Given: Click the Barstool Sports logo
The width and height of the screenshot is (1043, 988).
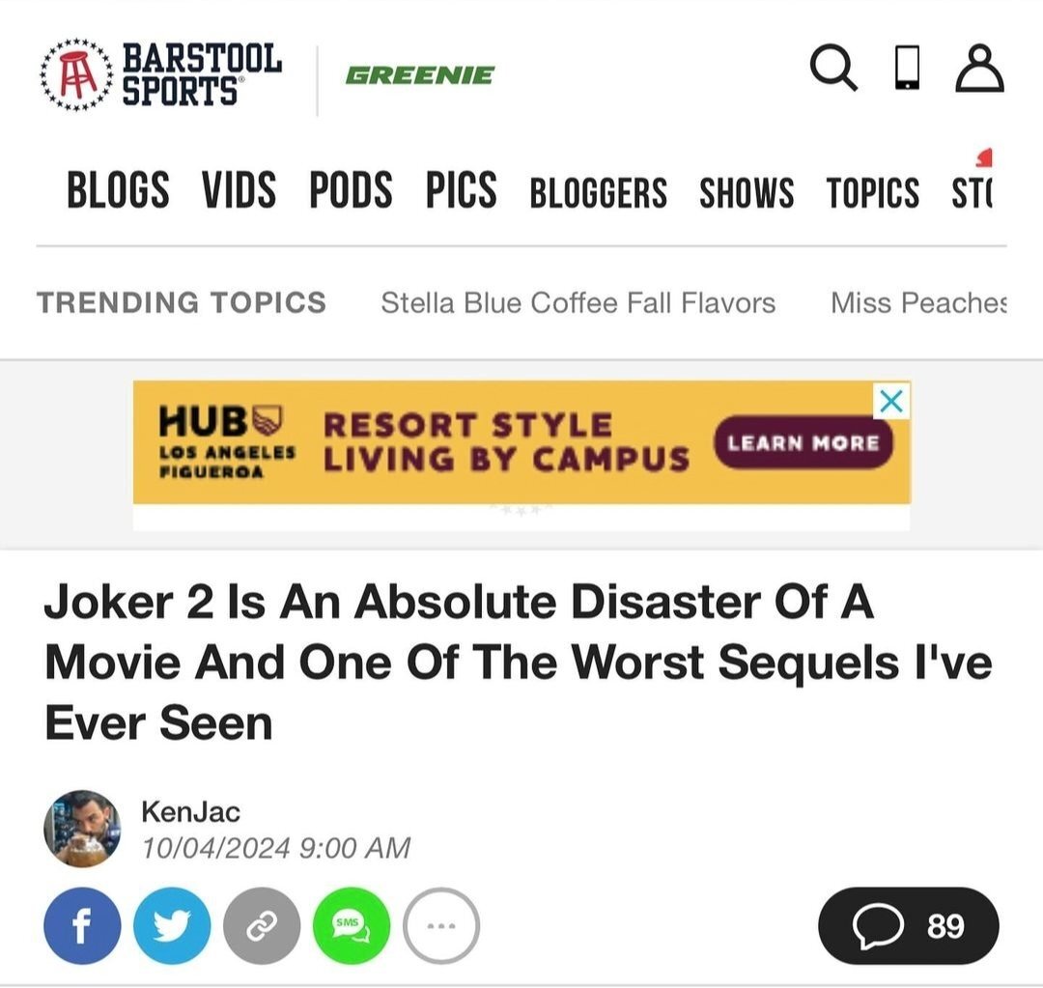Looking at the screenshot, I should click(162, 74).
